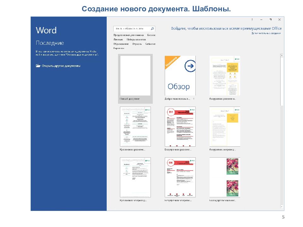Viewport: 303px width, 227px height.
Task: Open Word help with the question mark icon
Action: coord(252,20)
